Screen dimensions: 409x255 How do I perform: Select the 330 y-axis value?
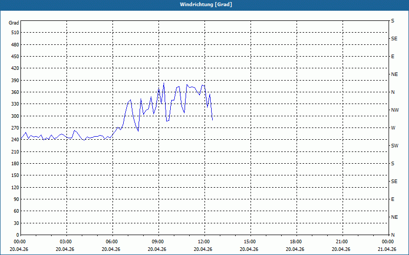click(15, 104)
